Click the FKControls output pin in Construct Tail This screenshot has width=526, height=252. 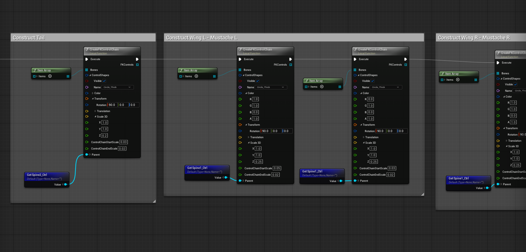click(x=137, y=65)
